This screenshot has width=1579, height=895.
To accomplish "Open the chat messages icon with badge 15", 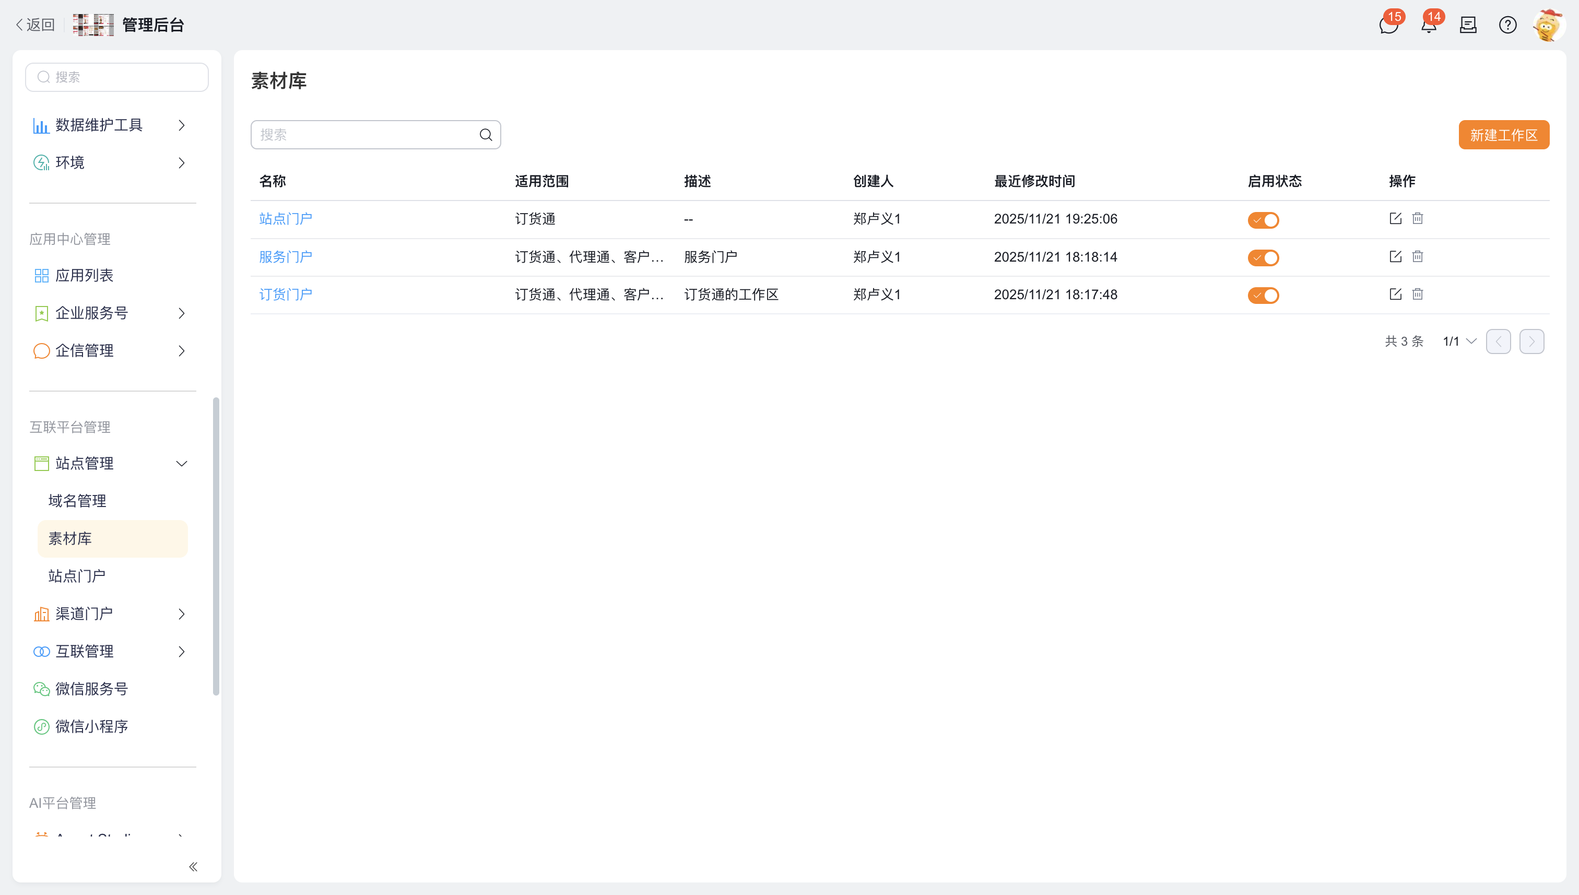I will point(1388,25).
